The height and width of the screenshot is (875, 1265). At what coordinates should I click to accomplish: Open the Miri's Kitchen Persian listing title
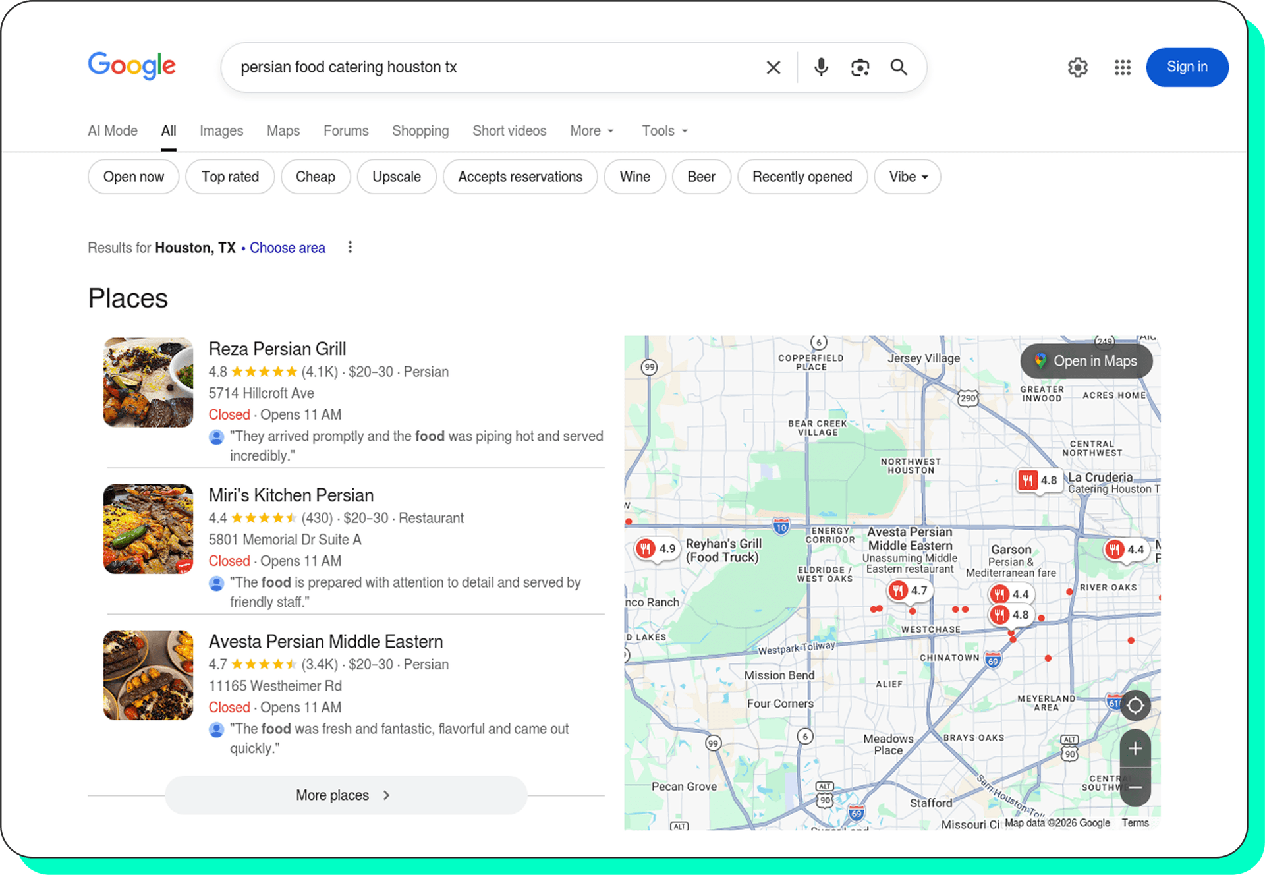[x=291, y=495]
